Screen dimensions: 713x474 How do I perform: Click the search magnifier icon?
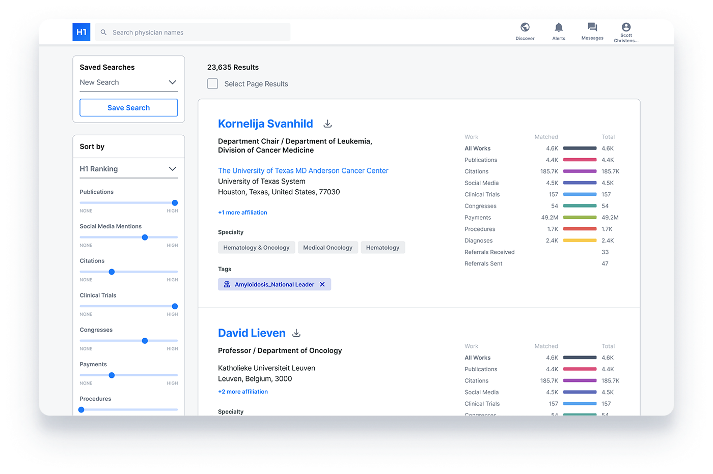pyautogui.click(x=103, y=33)
